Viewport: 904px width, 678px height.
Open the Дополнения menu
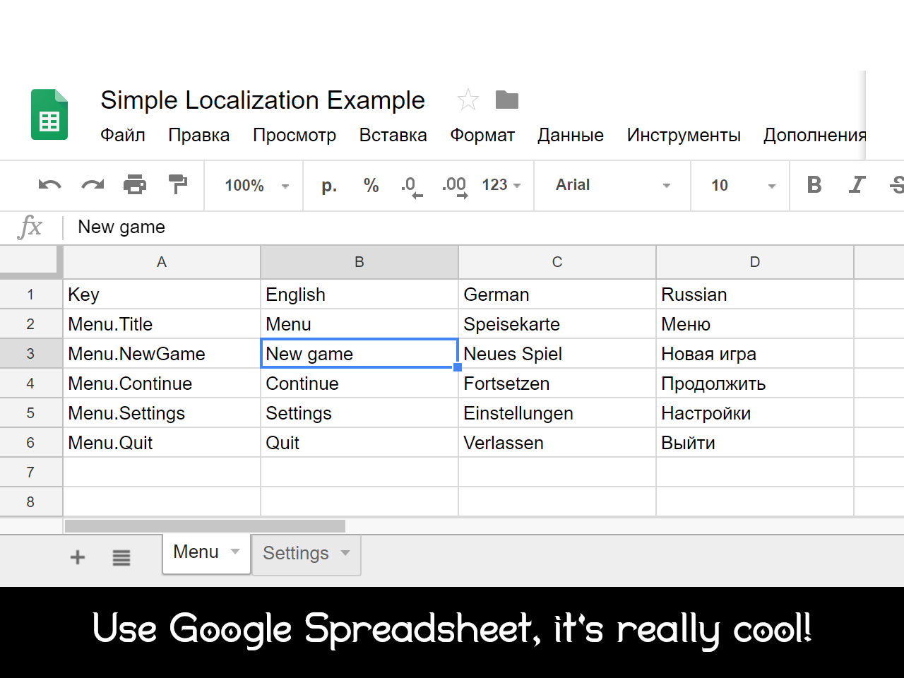pyautogui.click(x=815, y=135)
